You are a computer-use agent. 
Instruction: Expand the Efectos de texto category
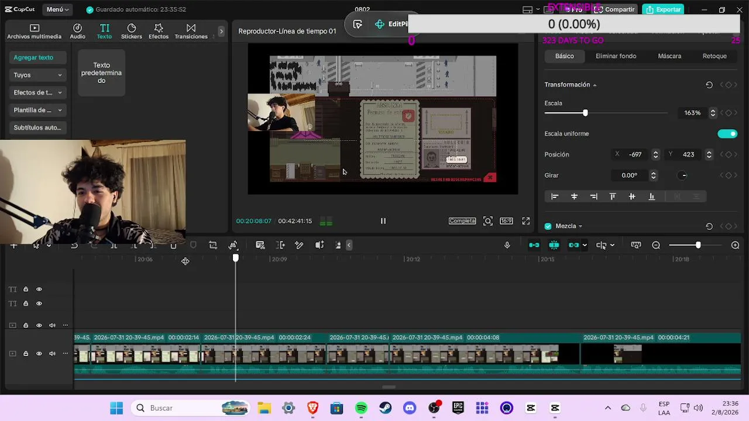coord(37,92)
